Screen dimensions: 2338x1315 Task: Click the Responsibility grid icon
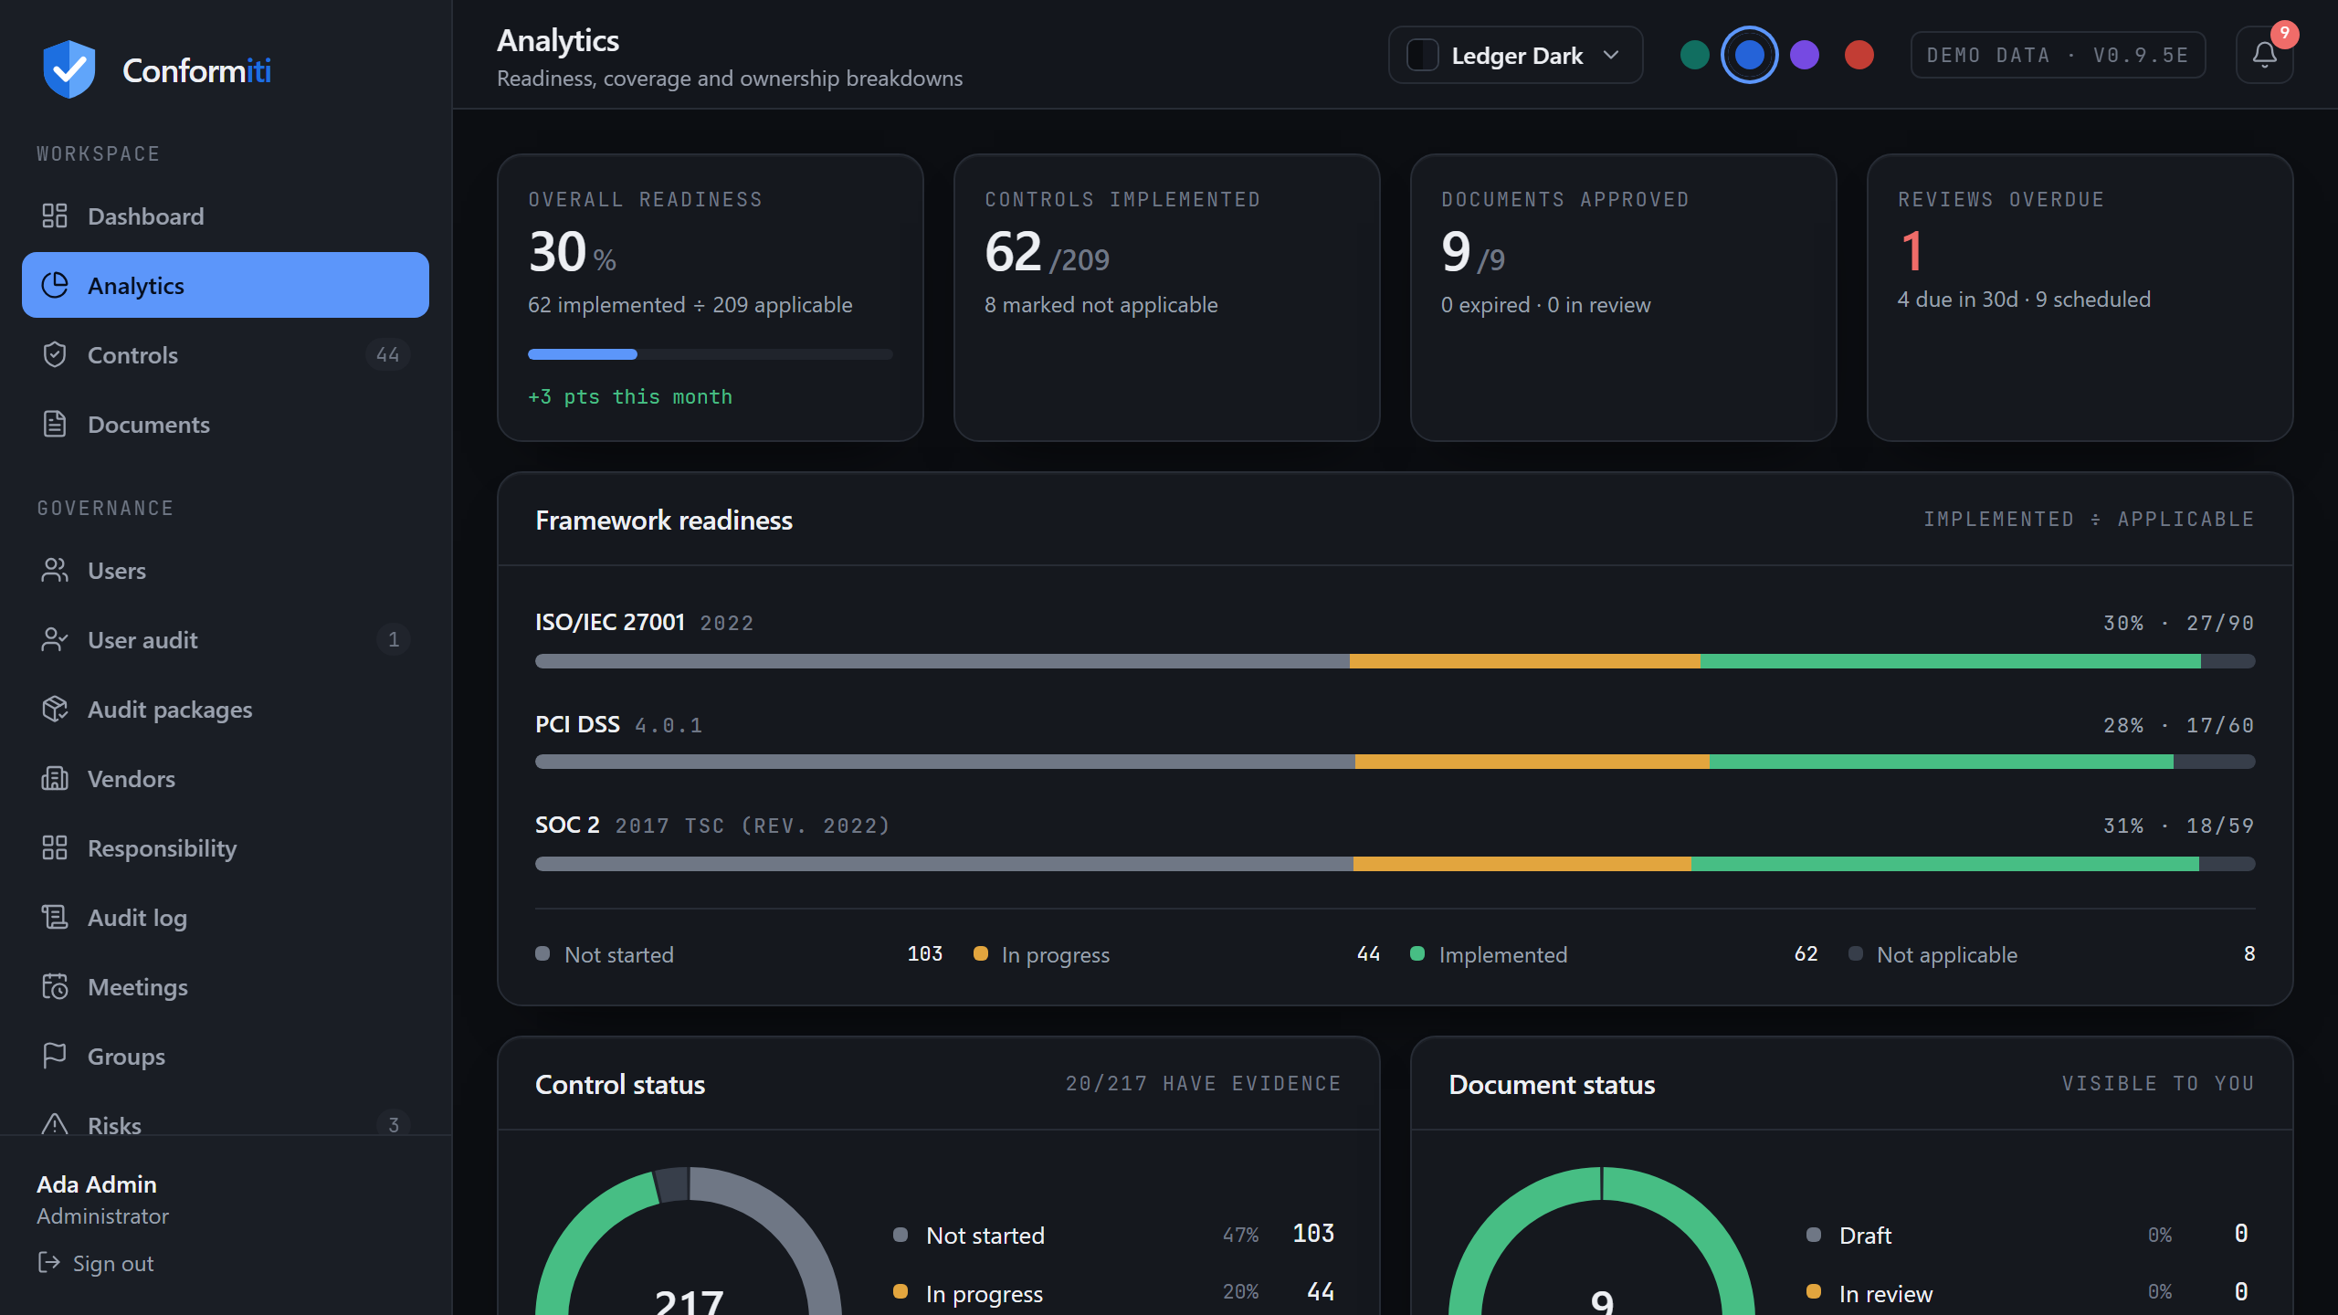click(x=55, y=847)
